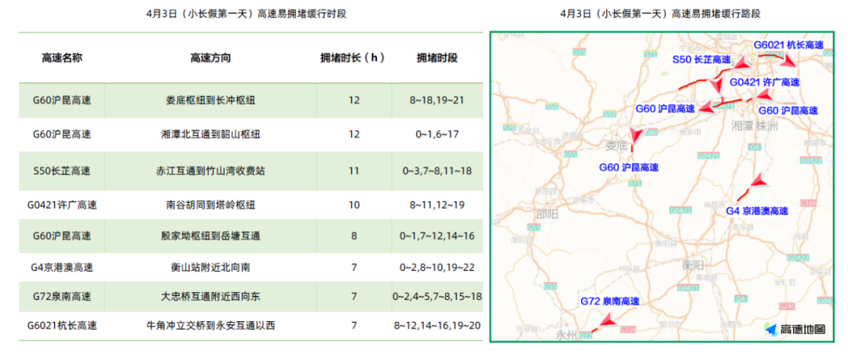The height and width of the screenshot is (355, 848).
Task: Click the Amap (高德地图) logo icon
Action: (x=770, y=330)
